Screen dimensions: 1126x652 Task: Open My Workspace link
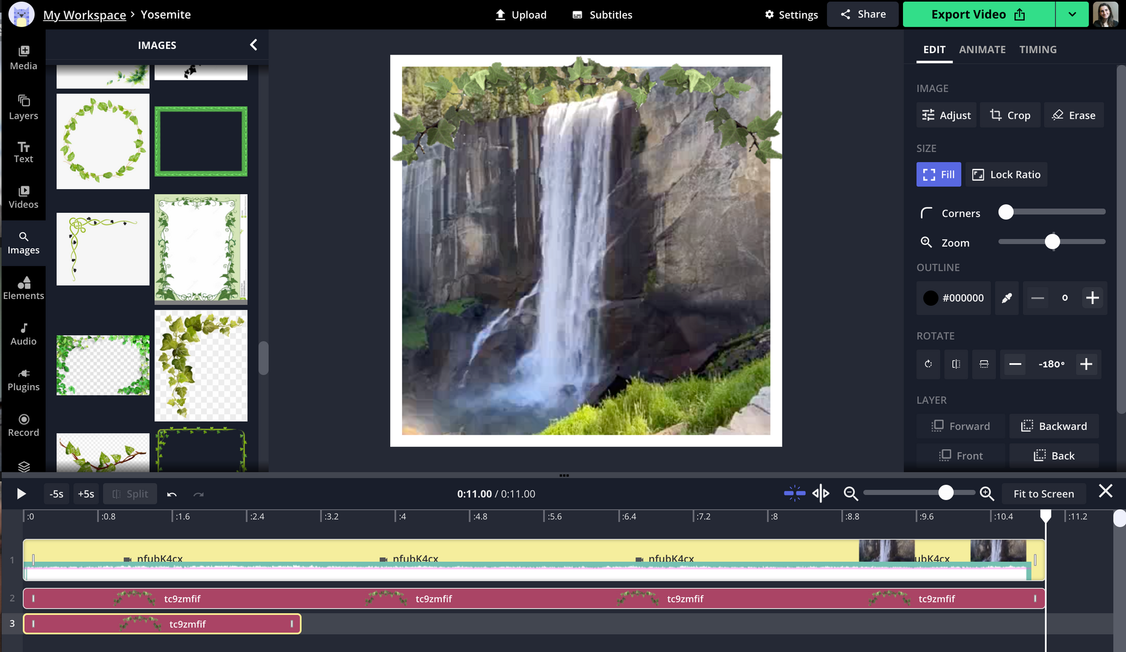click(84, 15)
